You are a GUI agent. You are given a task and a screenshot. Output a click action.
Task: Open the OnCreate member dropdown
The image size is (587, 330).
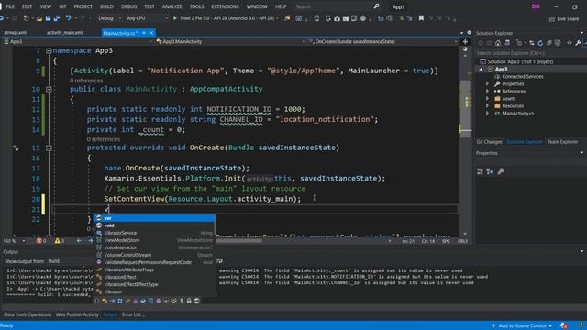tap(383, 41)
